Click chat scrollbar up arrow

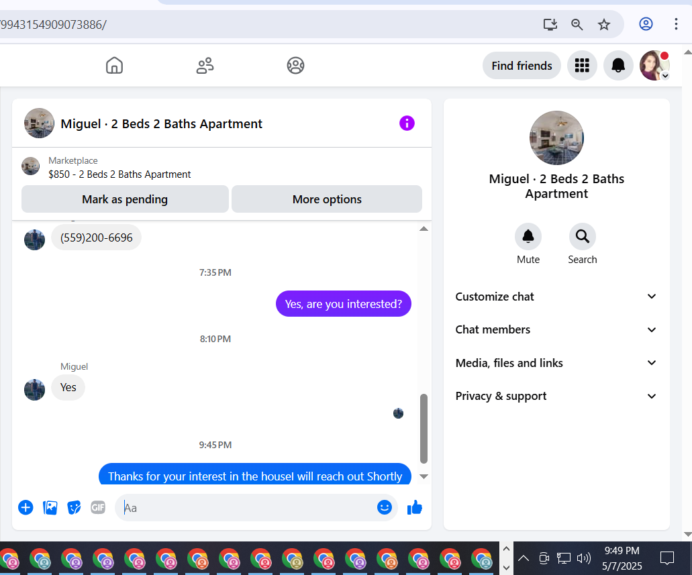pyautogui.click(x=424, y=229)
